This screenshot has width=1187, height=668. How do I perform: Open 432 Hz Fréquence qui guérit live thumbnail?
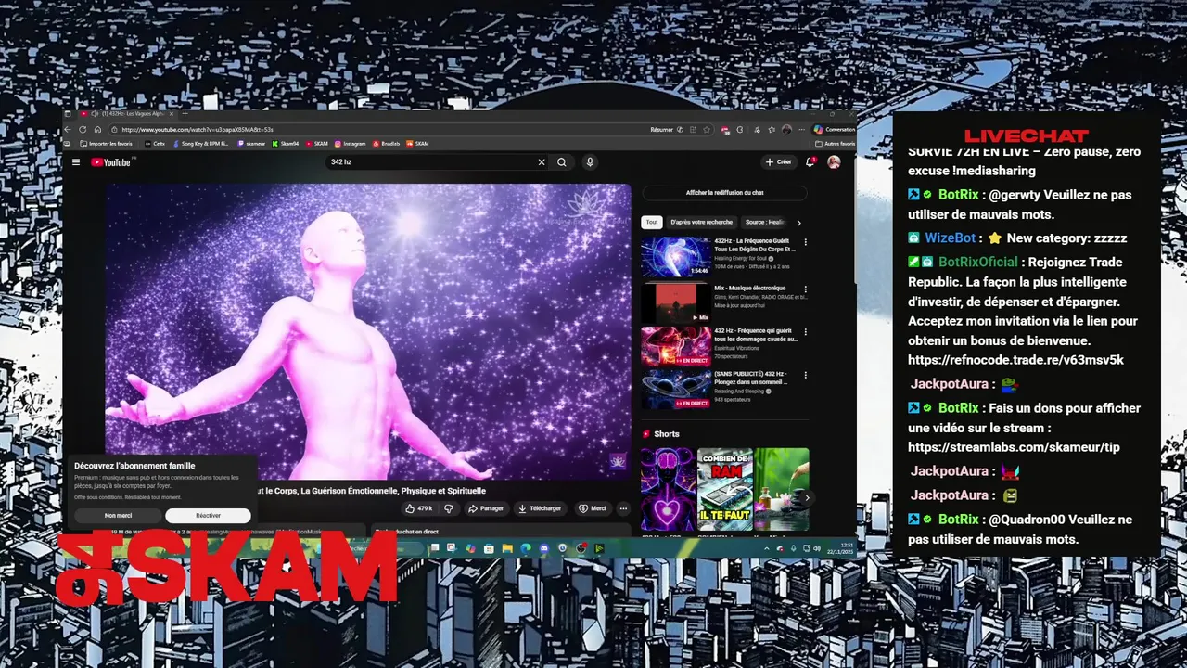click(x=676, y=346)
